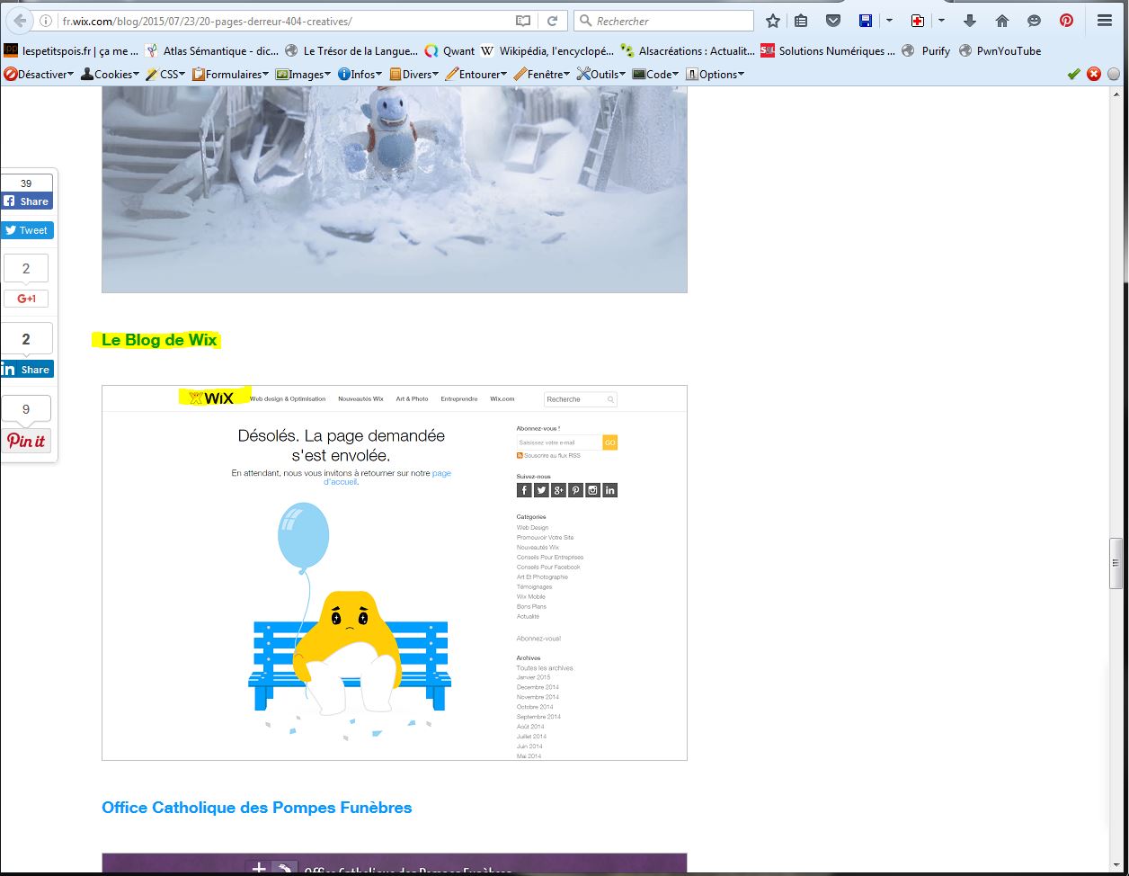The height and width of the screenshot is (876, 1129).
Task: Click the vertical page scrollbar thumb
Action: pos(1116,563)
